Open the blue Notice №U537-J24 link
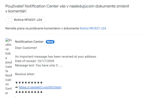The image size is (150, 99). pos(93,28)
